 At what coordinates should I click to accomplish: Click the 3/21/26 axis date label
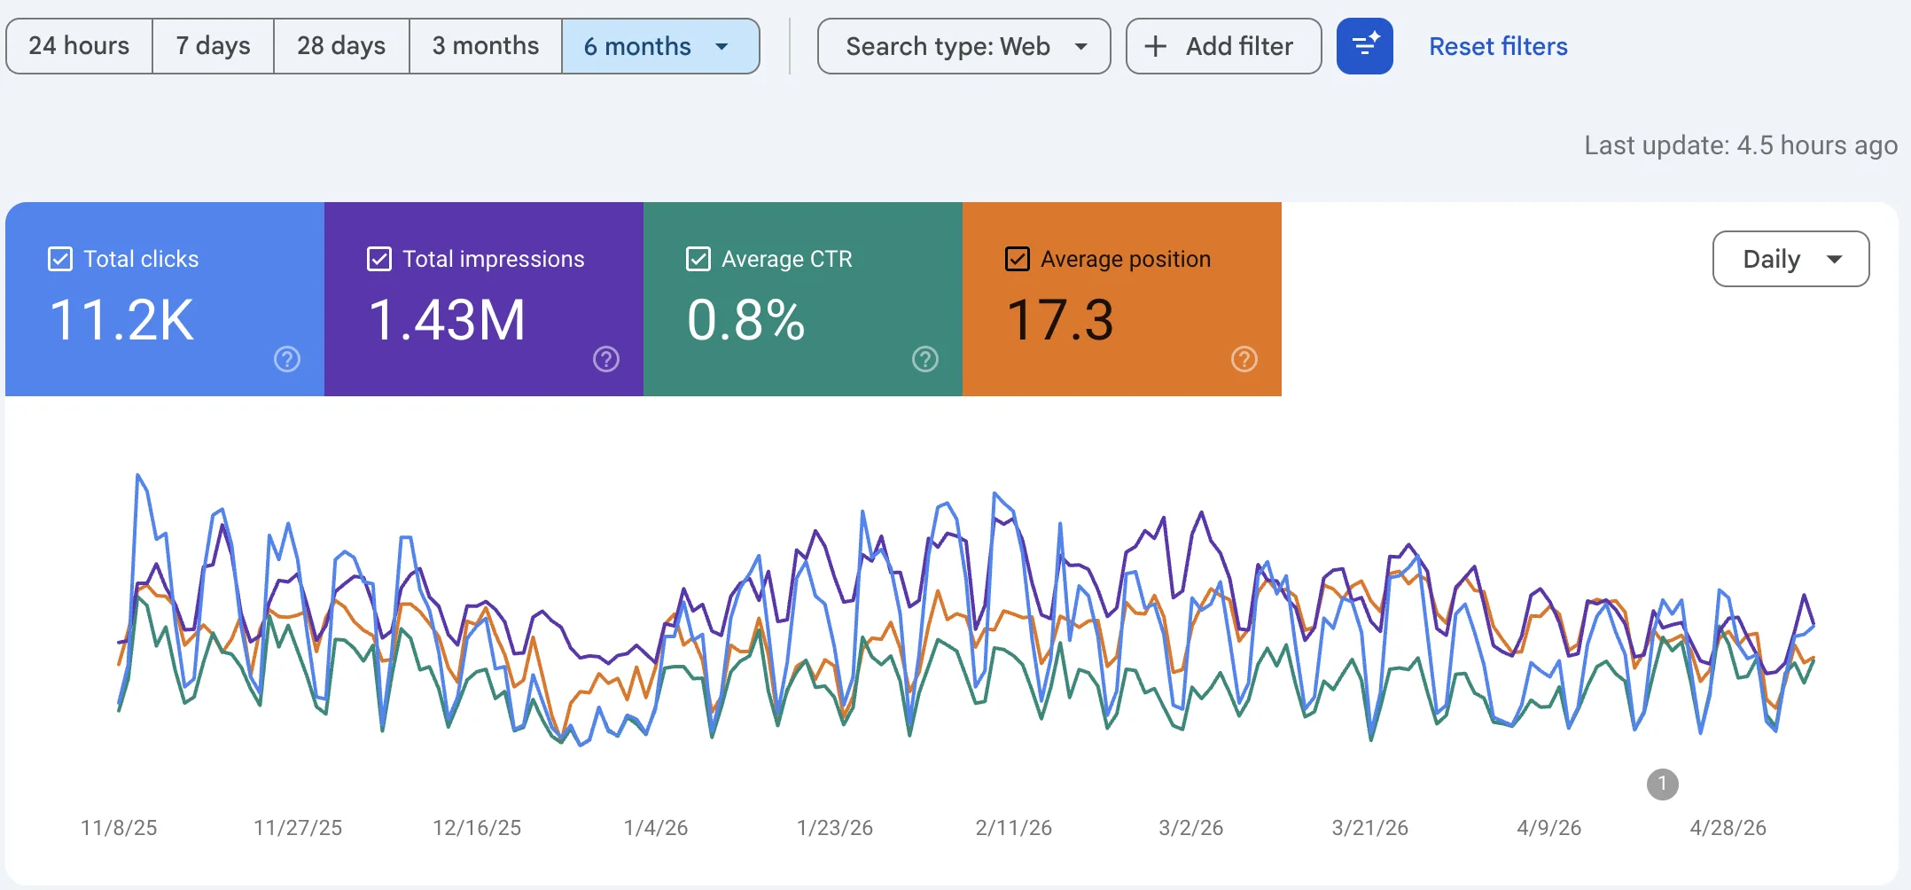point(1370,828)
